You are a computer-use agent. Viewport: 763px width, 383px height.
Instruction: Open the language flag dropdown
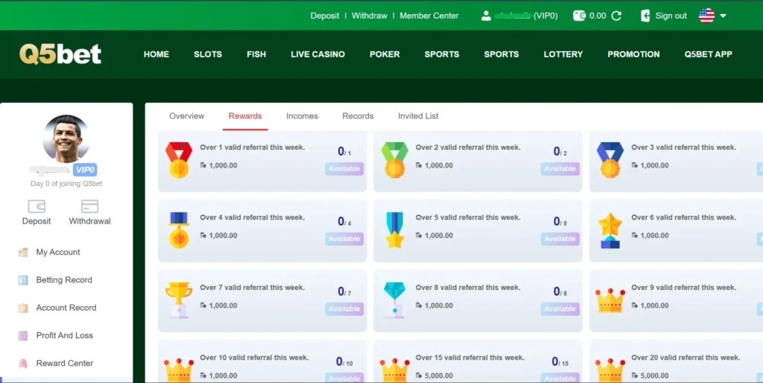click(706, 16)
